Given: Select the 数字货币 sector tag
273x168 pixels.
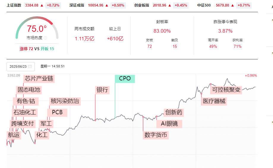Looking at the screenshot, I should [x=156, y=135].
